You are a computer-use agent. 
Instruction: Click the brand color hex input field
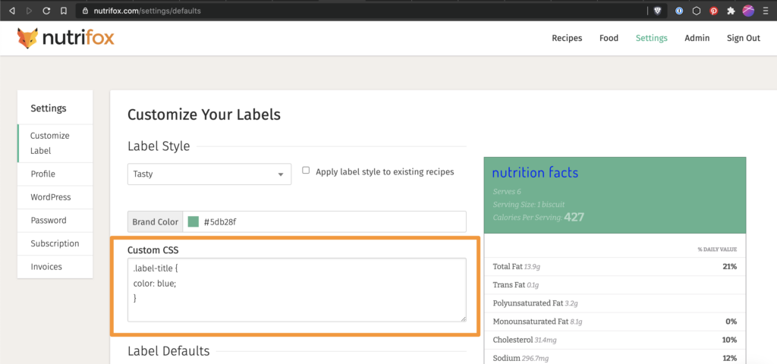325,221
